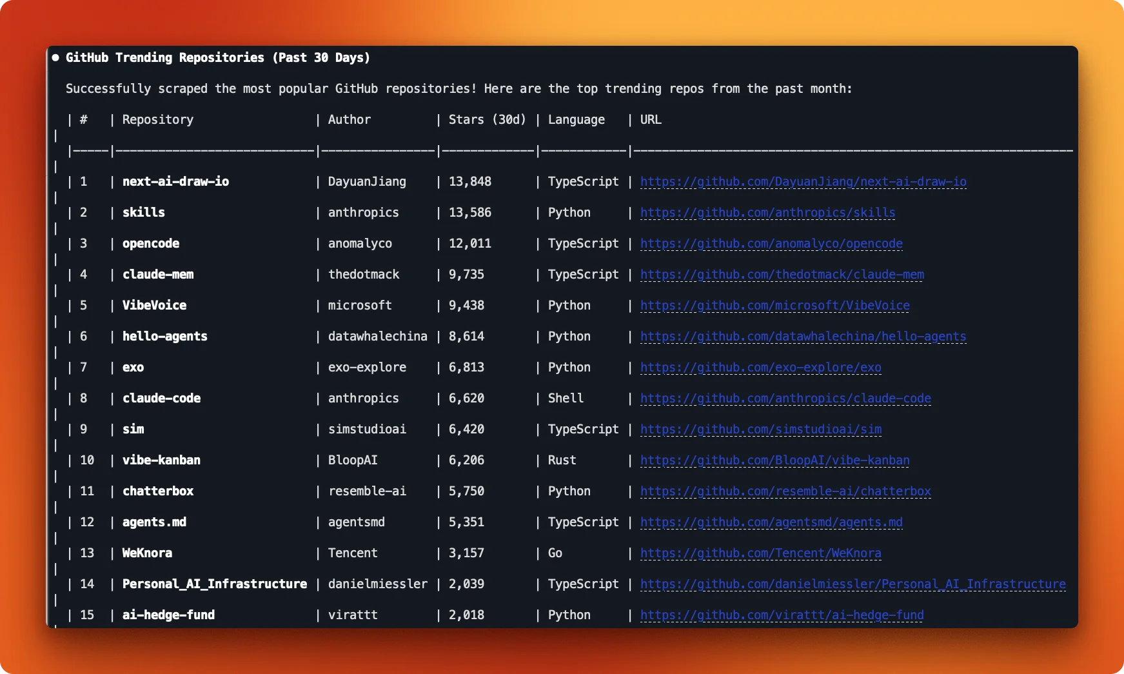Visit the simstudioai/sim GitHub link
Image resolution: width=1124 pixels, height=674 pixels.
(760, 429)
